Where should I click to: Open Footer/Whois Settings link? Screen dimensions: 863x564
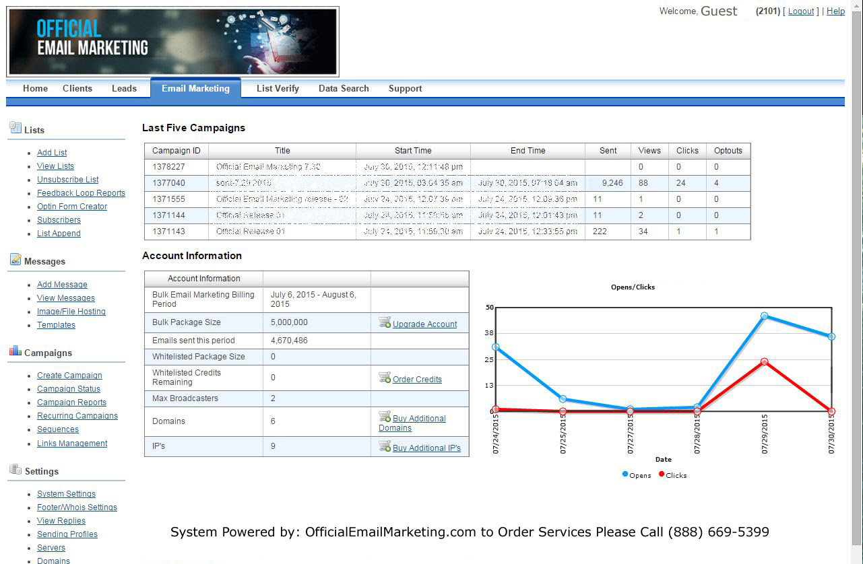pyautogui.click(x=77, y=507)
